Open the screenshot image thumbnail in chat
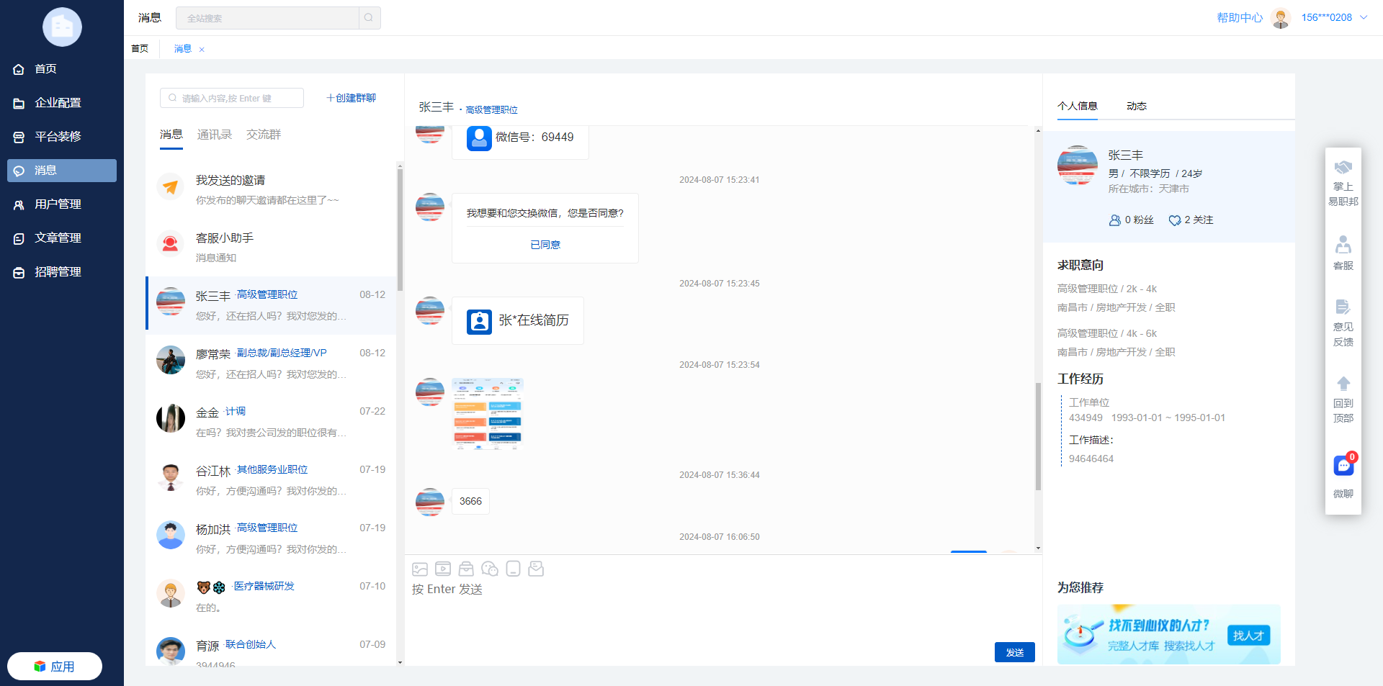 click(488, 414)
